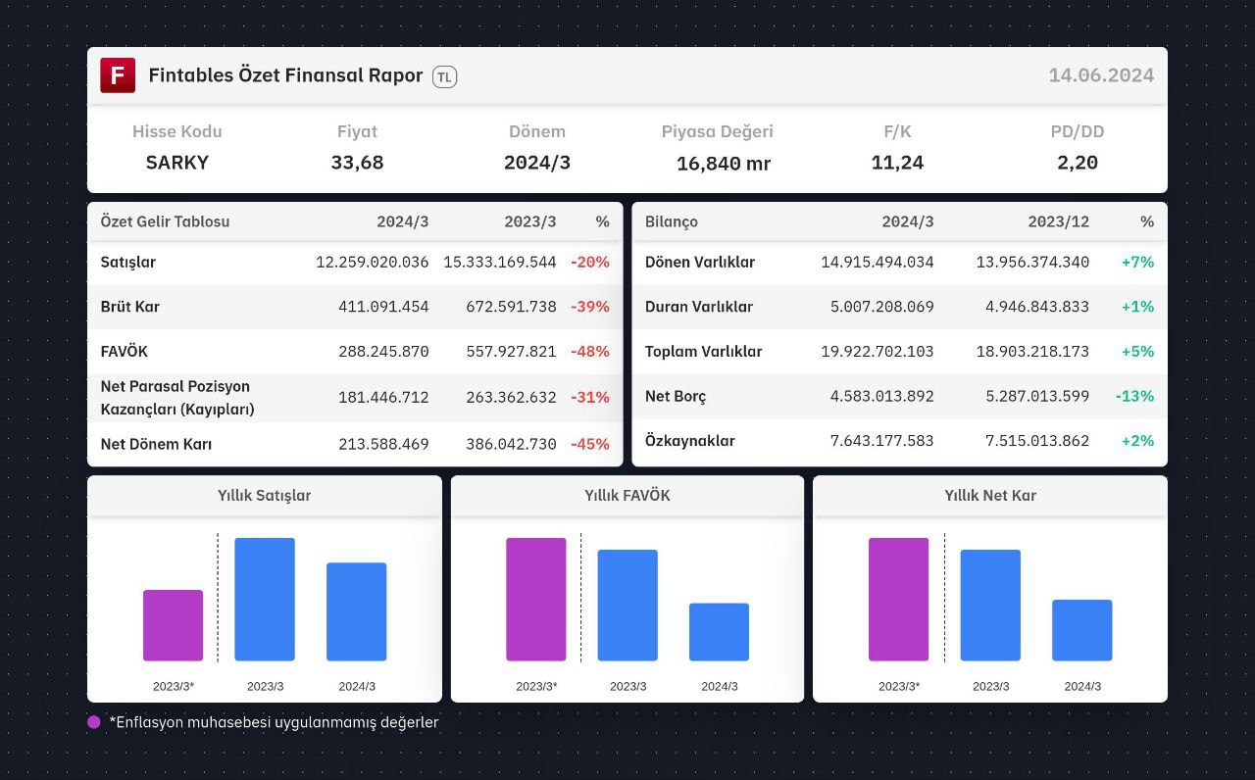The width and height of the screenshot is (1255, 780).
Task: Click the -13% Net Borç change
Action: pos(1134,396)
